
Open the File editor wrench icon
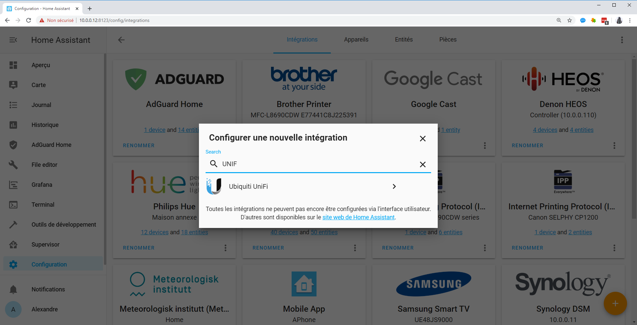[13, 165]
